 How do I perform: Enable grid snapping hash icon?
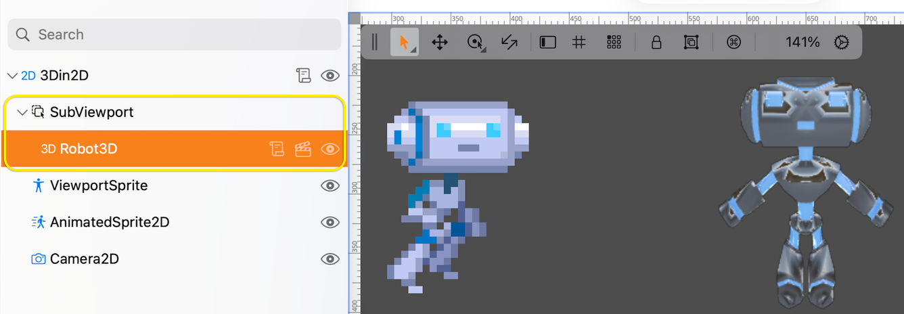(x=579, y=43)
